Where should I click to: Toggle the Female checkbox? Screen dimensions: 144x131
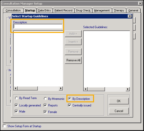(45, 112)
